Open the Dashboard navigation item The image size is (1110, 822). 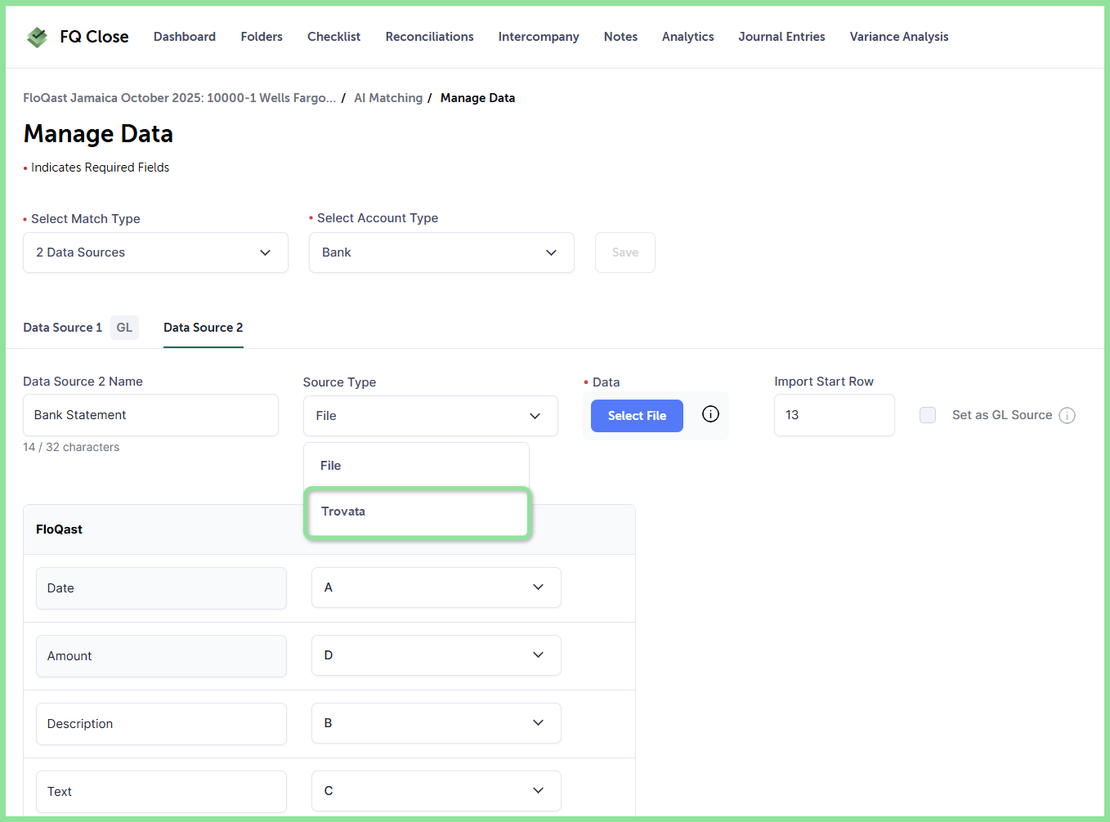tap(185, 37)
